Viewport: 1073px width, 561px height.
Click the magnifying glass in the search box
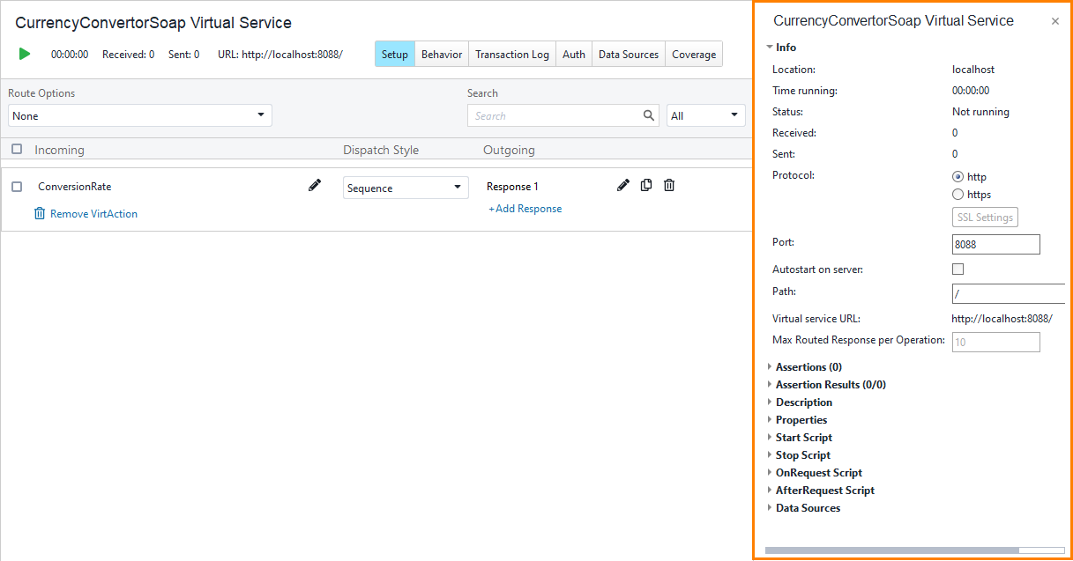649,115
